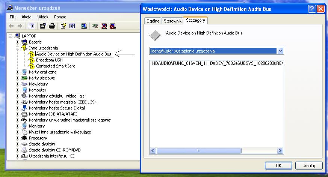
Task: Click the yellow question icon beside Inne urządzenia
Action: click(24, 48)
